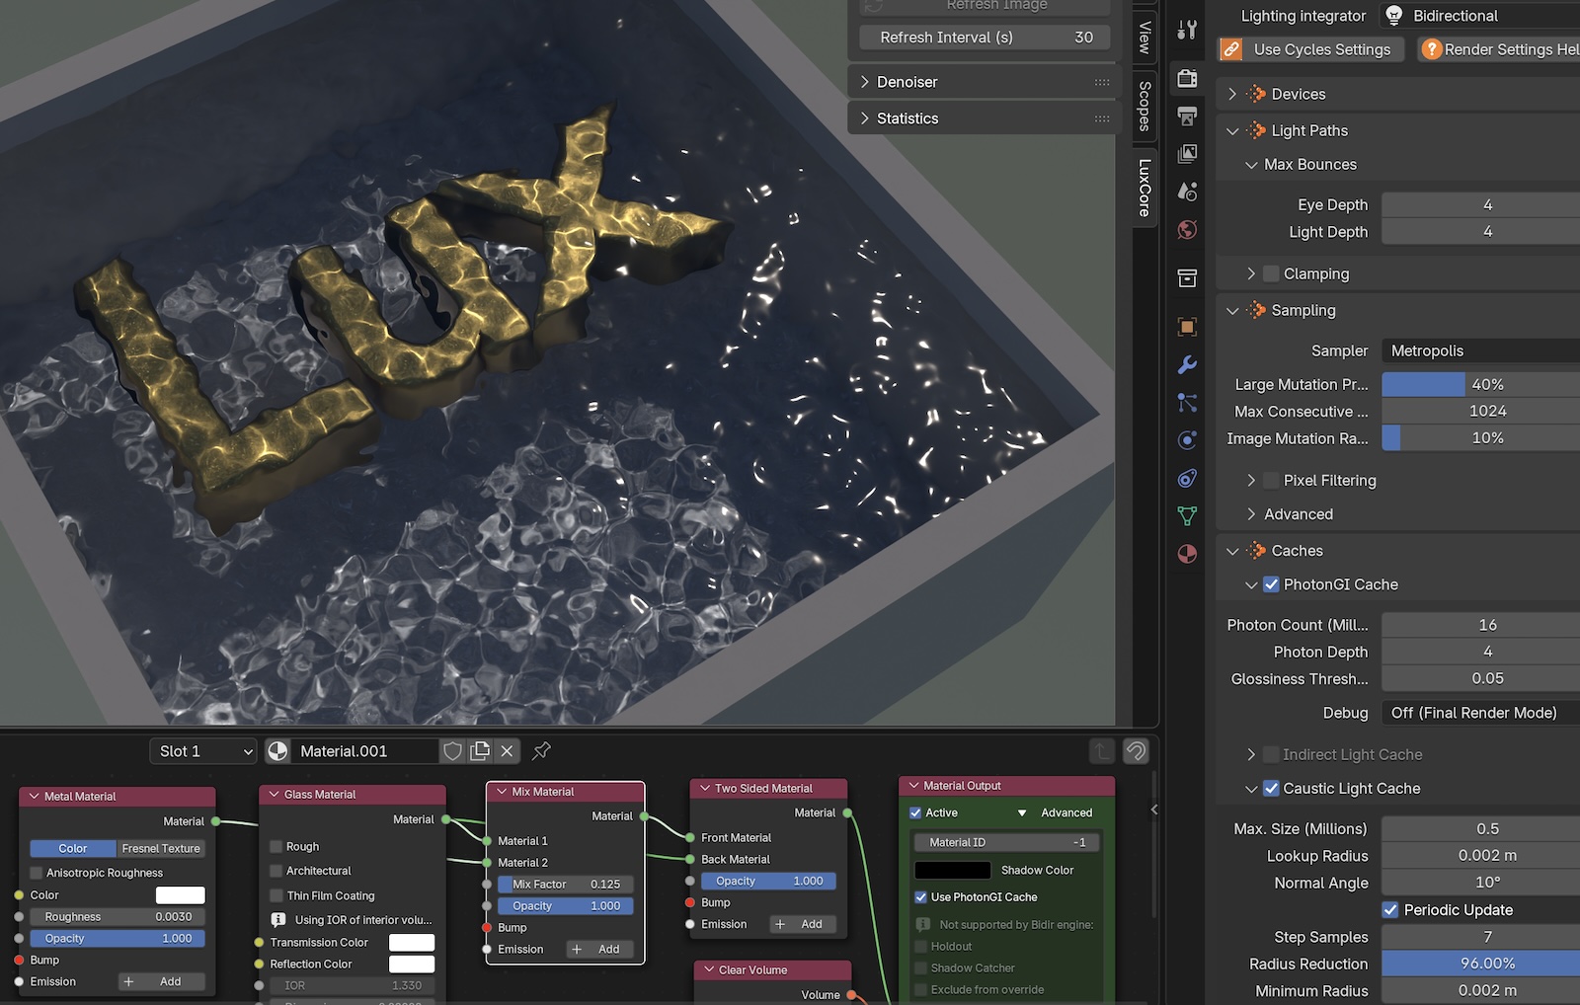The image size is (1580, 1005).
Task: Select Fresnel Texture in Metal Material node
Action: point(161,849)
